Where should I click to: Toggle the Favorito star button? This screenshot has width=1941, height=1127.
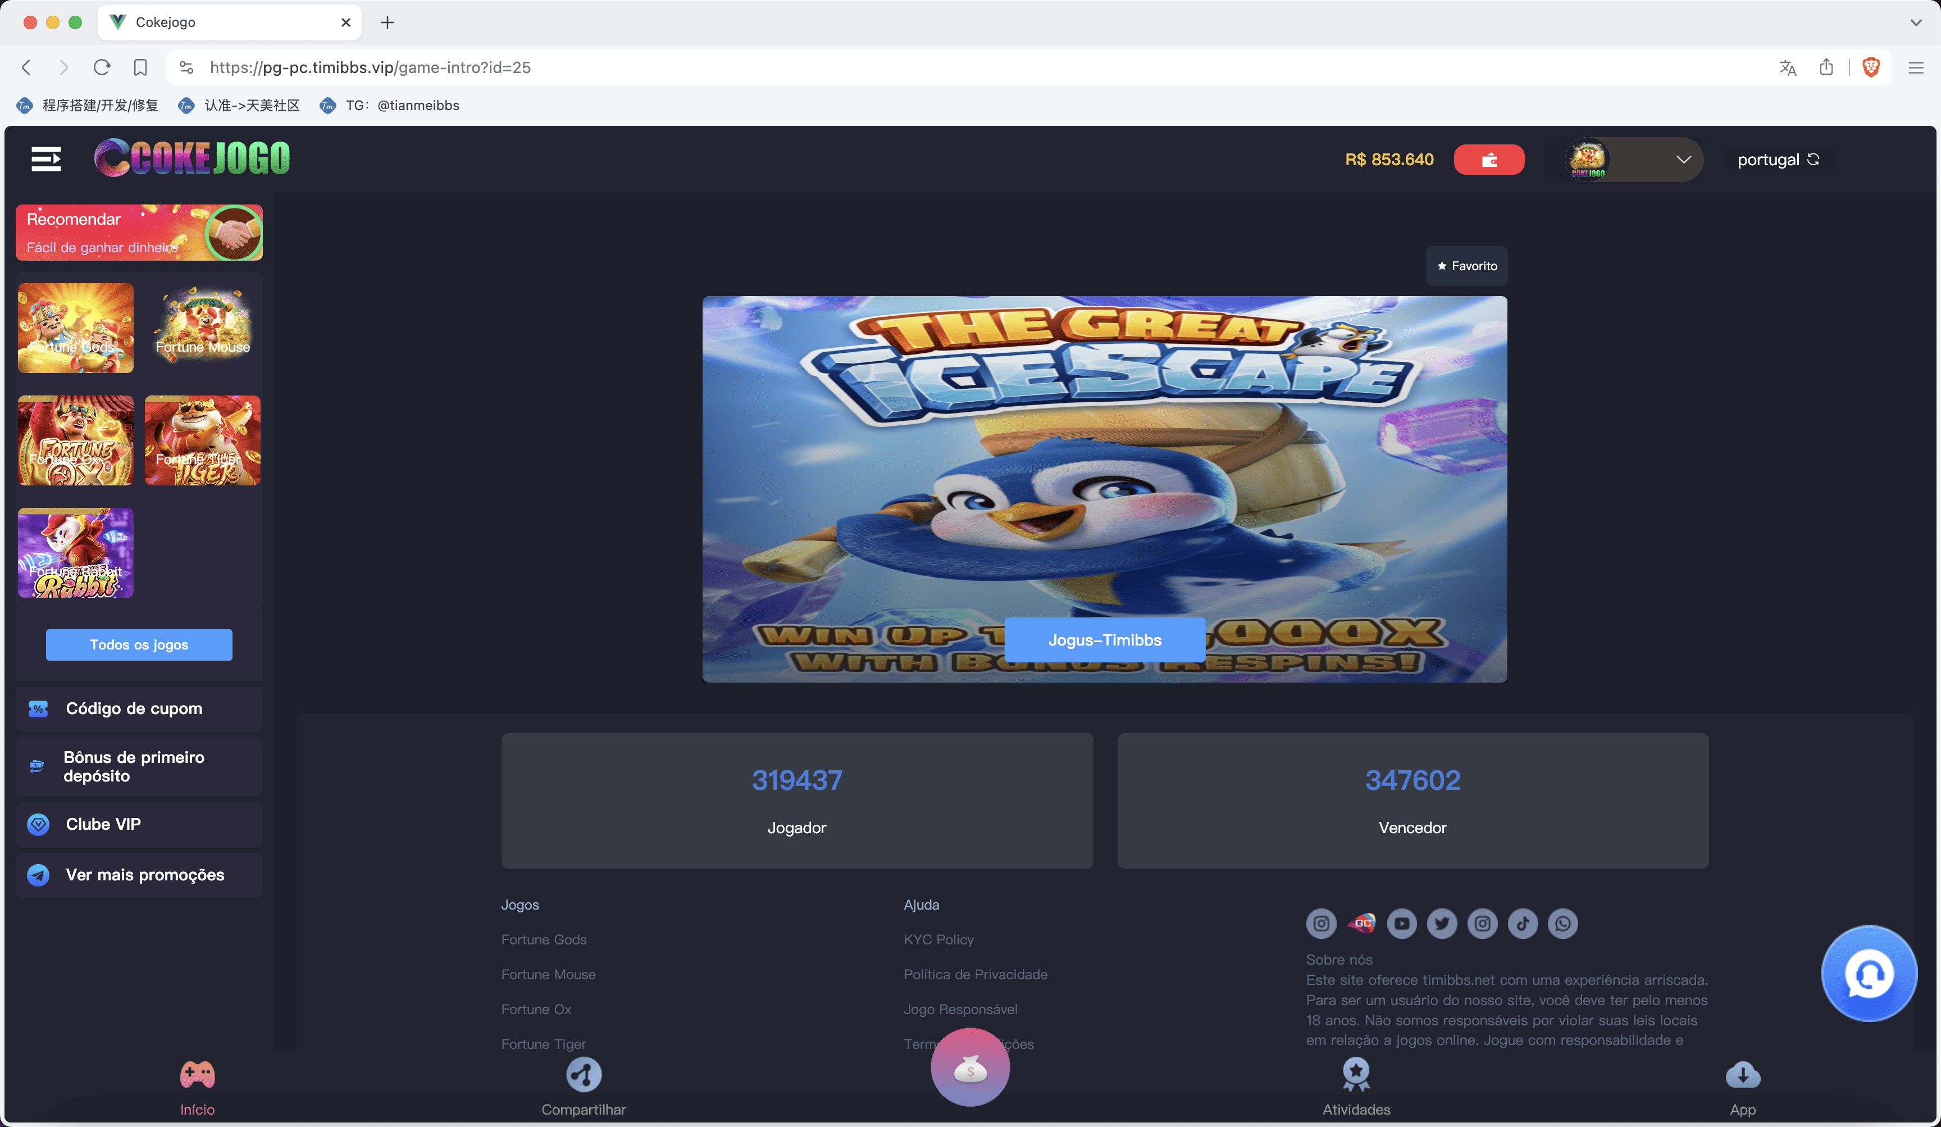(x=1466, y=266)
